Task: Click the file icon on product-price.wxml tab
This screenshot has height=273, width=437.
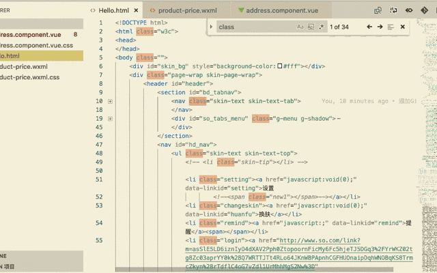Action: [x=152, y=10]
